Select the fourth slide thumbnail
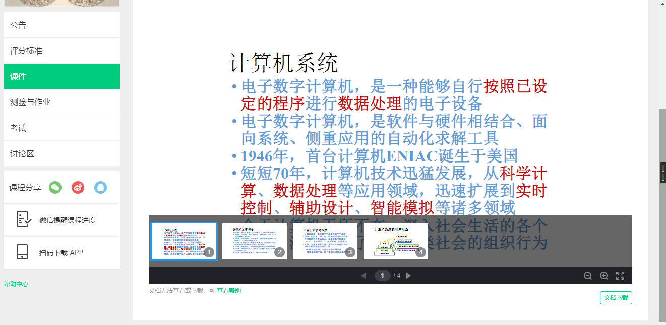The width and height of the screenshot is (666, 325). (395, 241)
